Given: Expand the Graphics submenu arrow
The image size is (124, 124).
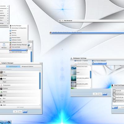Looking at the screenshot, I should pos(8,13).
